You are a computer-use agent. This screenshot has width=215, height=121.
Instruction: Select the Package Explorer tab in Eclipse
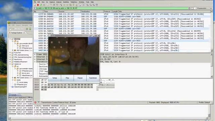pos(16,33)
